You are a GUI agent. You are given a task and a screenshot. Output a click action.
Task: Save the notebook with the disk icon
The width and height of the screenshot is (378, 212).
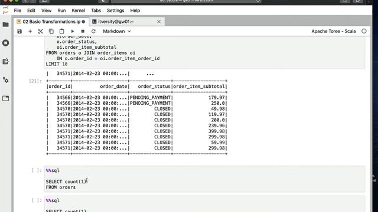(x=19, y=31)
